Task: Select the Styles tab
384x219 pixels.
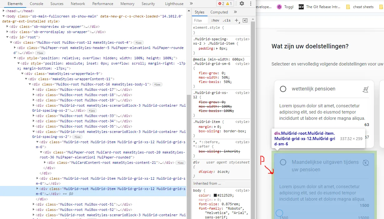Action: pos(199,12)
